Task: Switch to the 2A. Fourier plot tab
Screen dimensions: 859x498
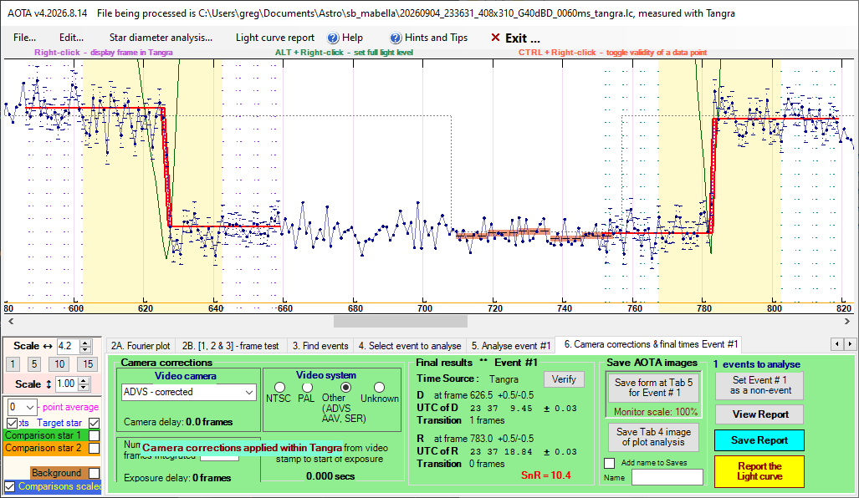Action: point(141,346)
